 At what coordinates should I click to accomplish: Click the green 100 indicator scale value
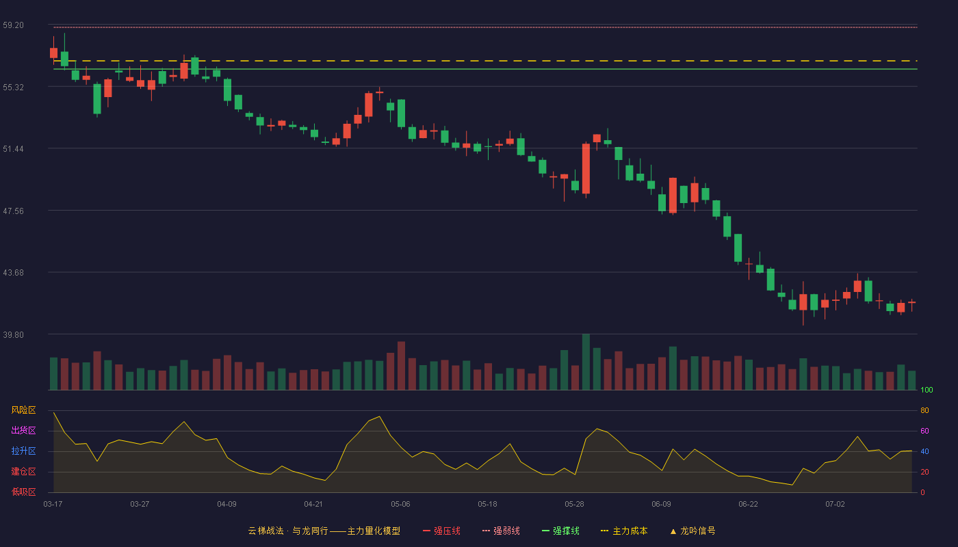pos(927,390)
